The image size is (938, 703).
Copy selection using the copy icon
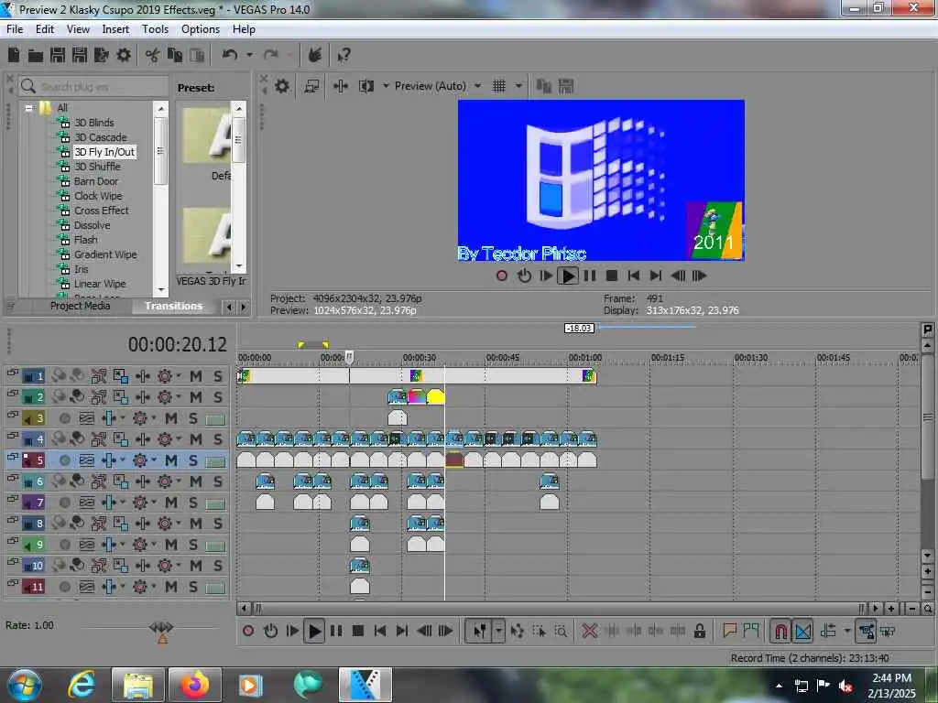[x=174, y=56]
